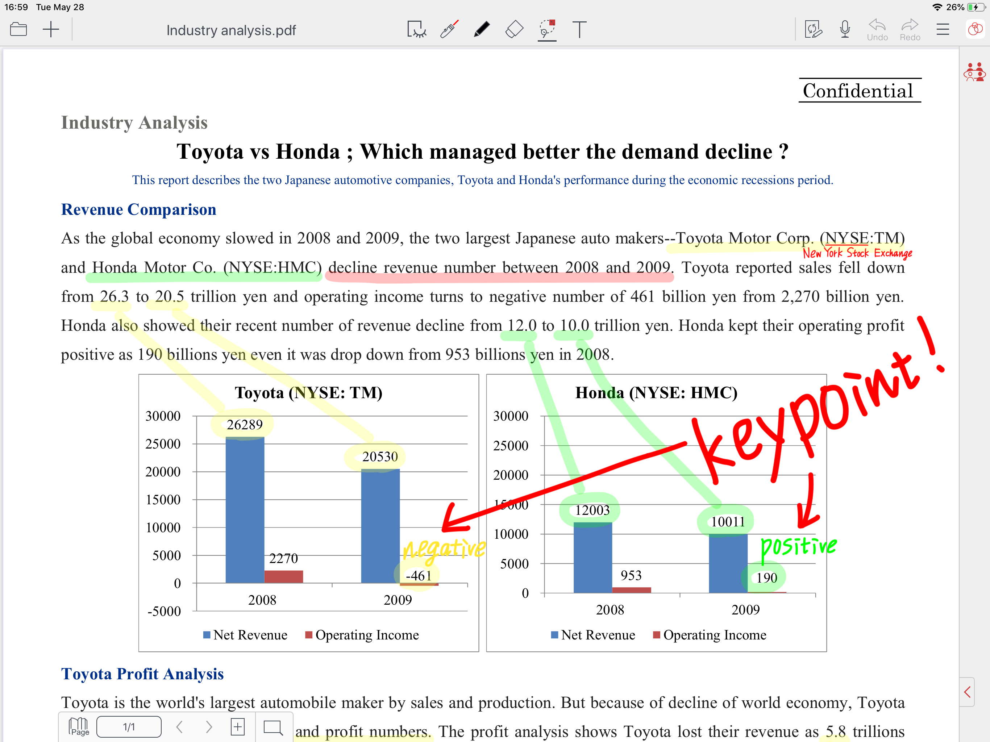
Task: Tap the microphone recording icon
Action: (x=845, y=30)
